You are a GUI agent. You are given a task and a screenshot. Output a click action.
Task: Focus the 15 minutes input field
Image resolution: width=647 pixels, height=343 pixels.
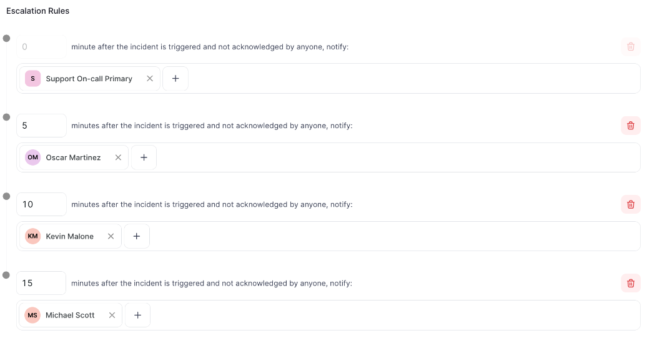[x=41, y=283]
